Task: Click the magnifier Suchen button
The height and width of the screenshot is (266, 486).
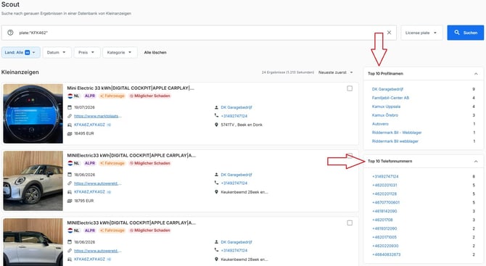Action: 465,33
